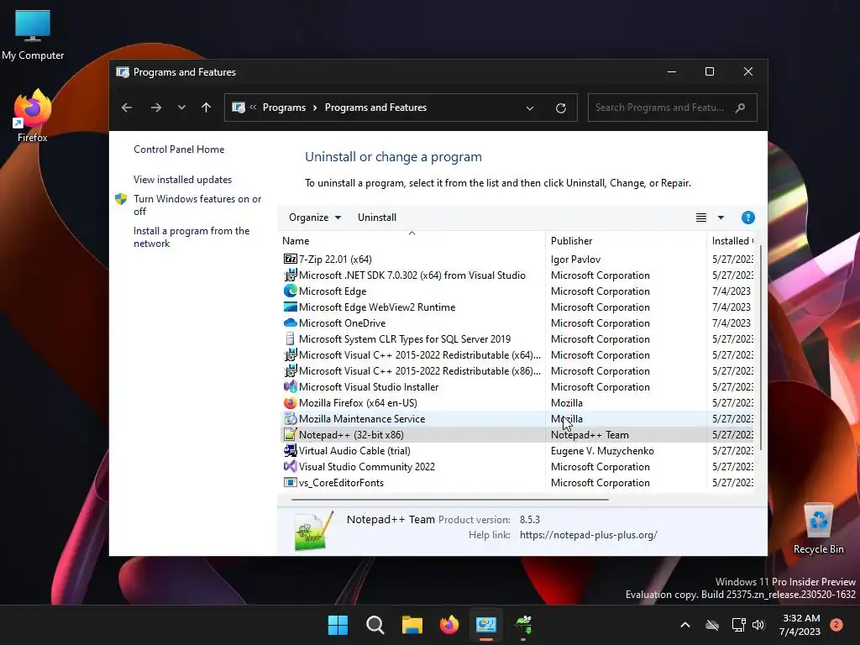Click the Visual C++ Redistributable (x86) icon
The width and height of the screenshot is (860, 645).
pyautogui.click(x=290, y=370)
